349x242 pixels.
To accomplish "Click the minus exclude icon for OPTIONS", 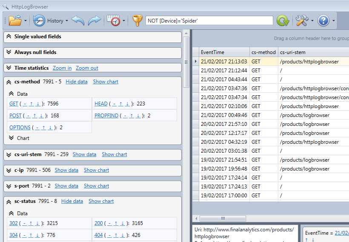I will click(37, 128).
